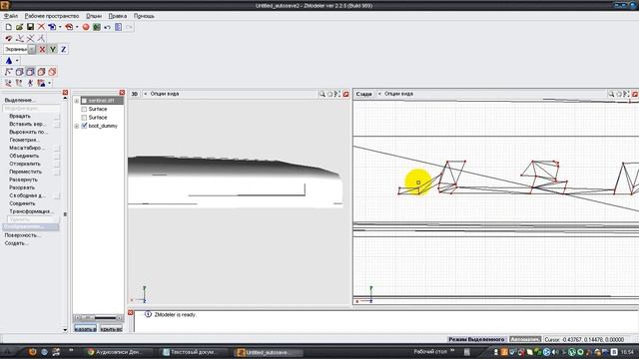This screenshot has width=639, height=359.
Task: Click the red magnet snap icon
Action: point(9,38)
